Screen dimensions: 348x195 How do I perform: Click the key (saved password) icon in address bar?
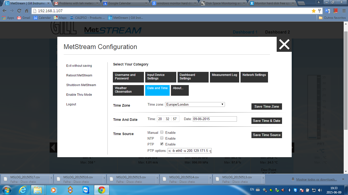tap(319, 11)
